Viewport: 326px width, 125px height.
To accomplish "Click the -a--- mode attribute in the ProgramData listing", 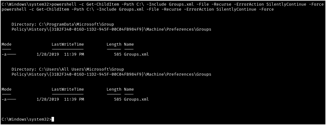I will click(x=9, y=54).
